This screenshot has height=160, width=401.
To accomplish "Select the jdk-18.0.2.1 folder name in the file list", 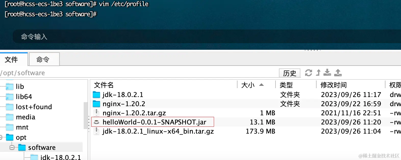I will [x=123, y=95].
